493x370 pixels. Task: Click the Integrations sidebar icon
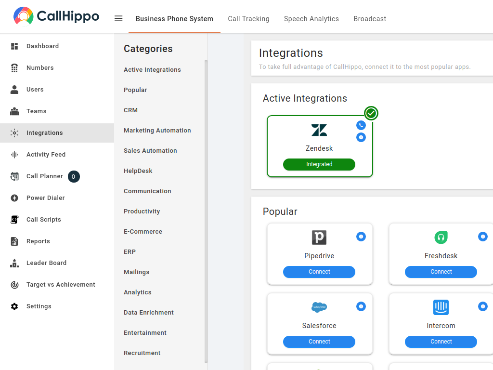coord(14,133)
